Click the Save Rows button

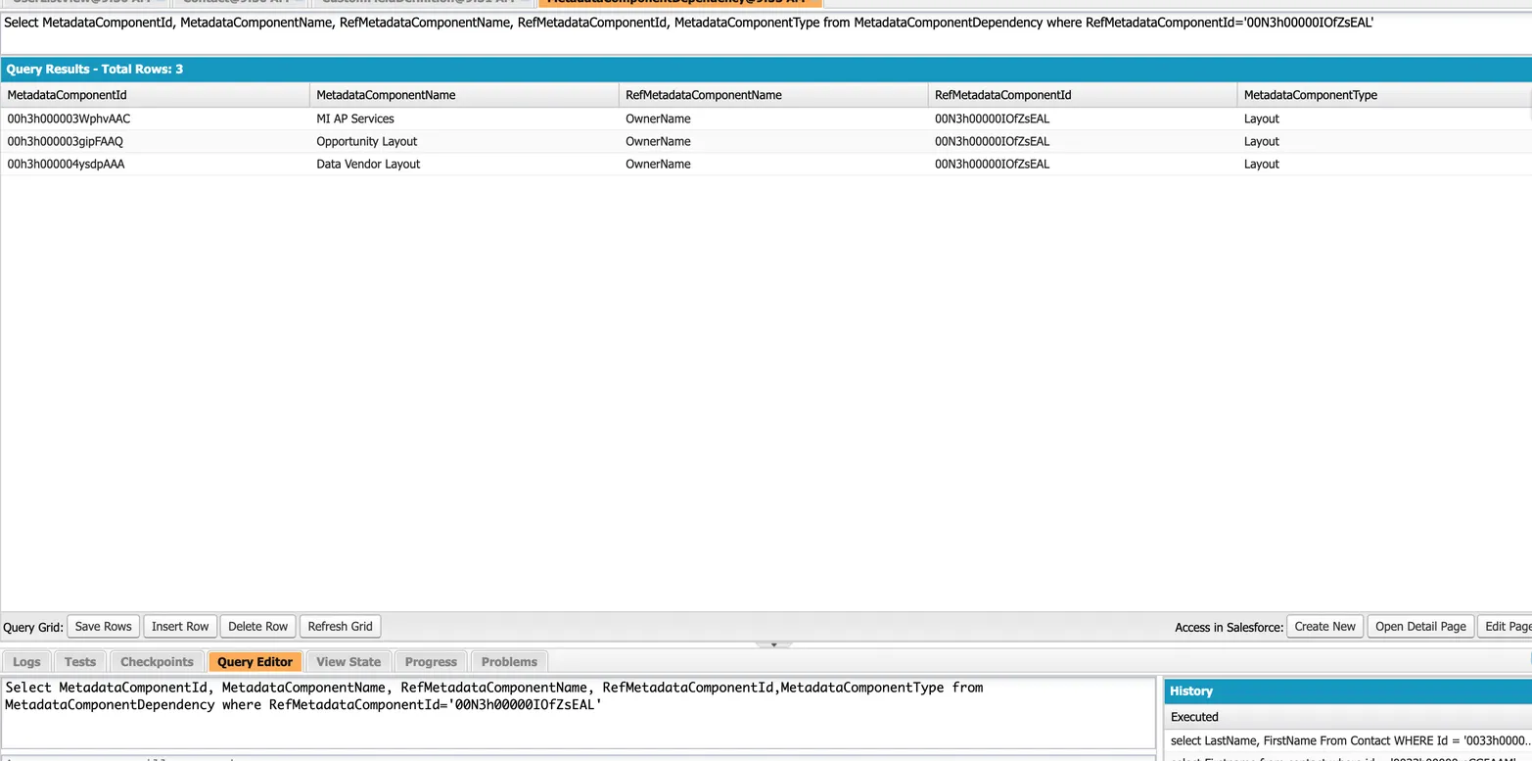(x=102, y=626)
